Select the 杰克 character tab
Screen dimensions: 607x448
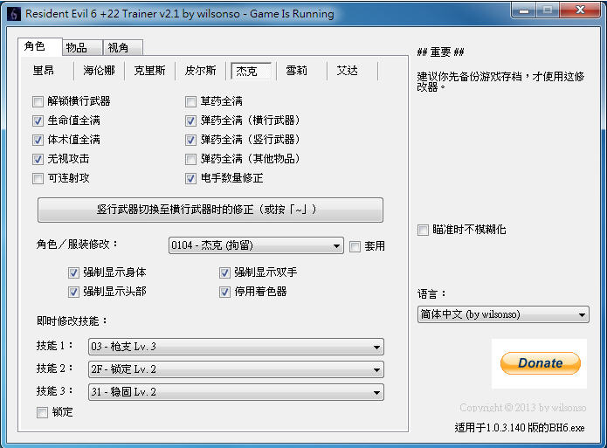pyautogui.click(x=251, y=71)
